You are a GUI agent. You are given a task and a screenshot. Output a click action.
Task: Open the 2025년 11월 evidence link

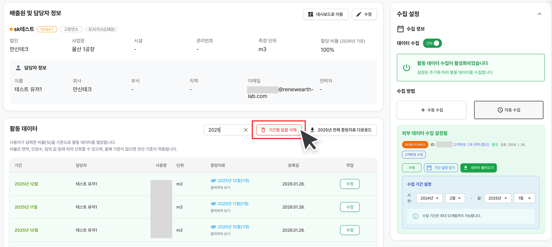pos(233,204)
